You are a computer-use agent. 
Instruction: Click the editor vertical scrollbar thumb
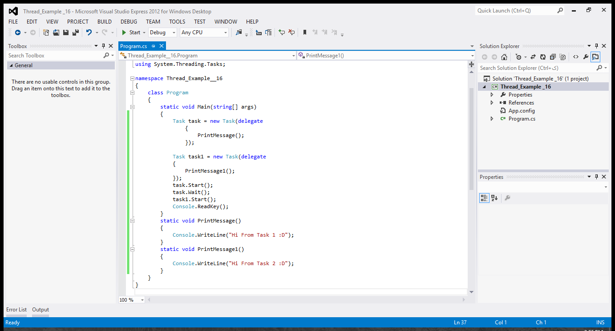click(472, 139)
